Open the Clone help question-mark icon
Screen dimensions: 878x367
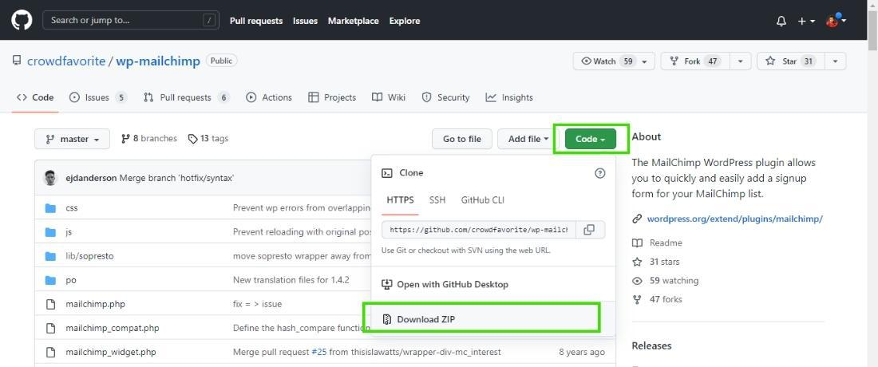tap(599, 173)
